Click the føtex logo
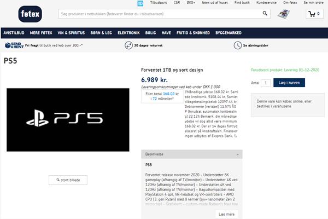Image resolution: width=328 pixels, height=219 pixels. [x=30, y=14]
